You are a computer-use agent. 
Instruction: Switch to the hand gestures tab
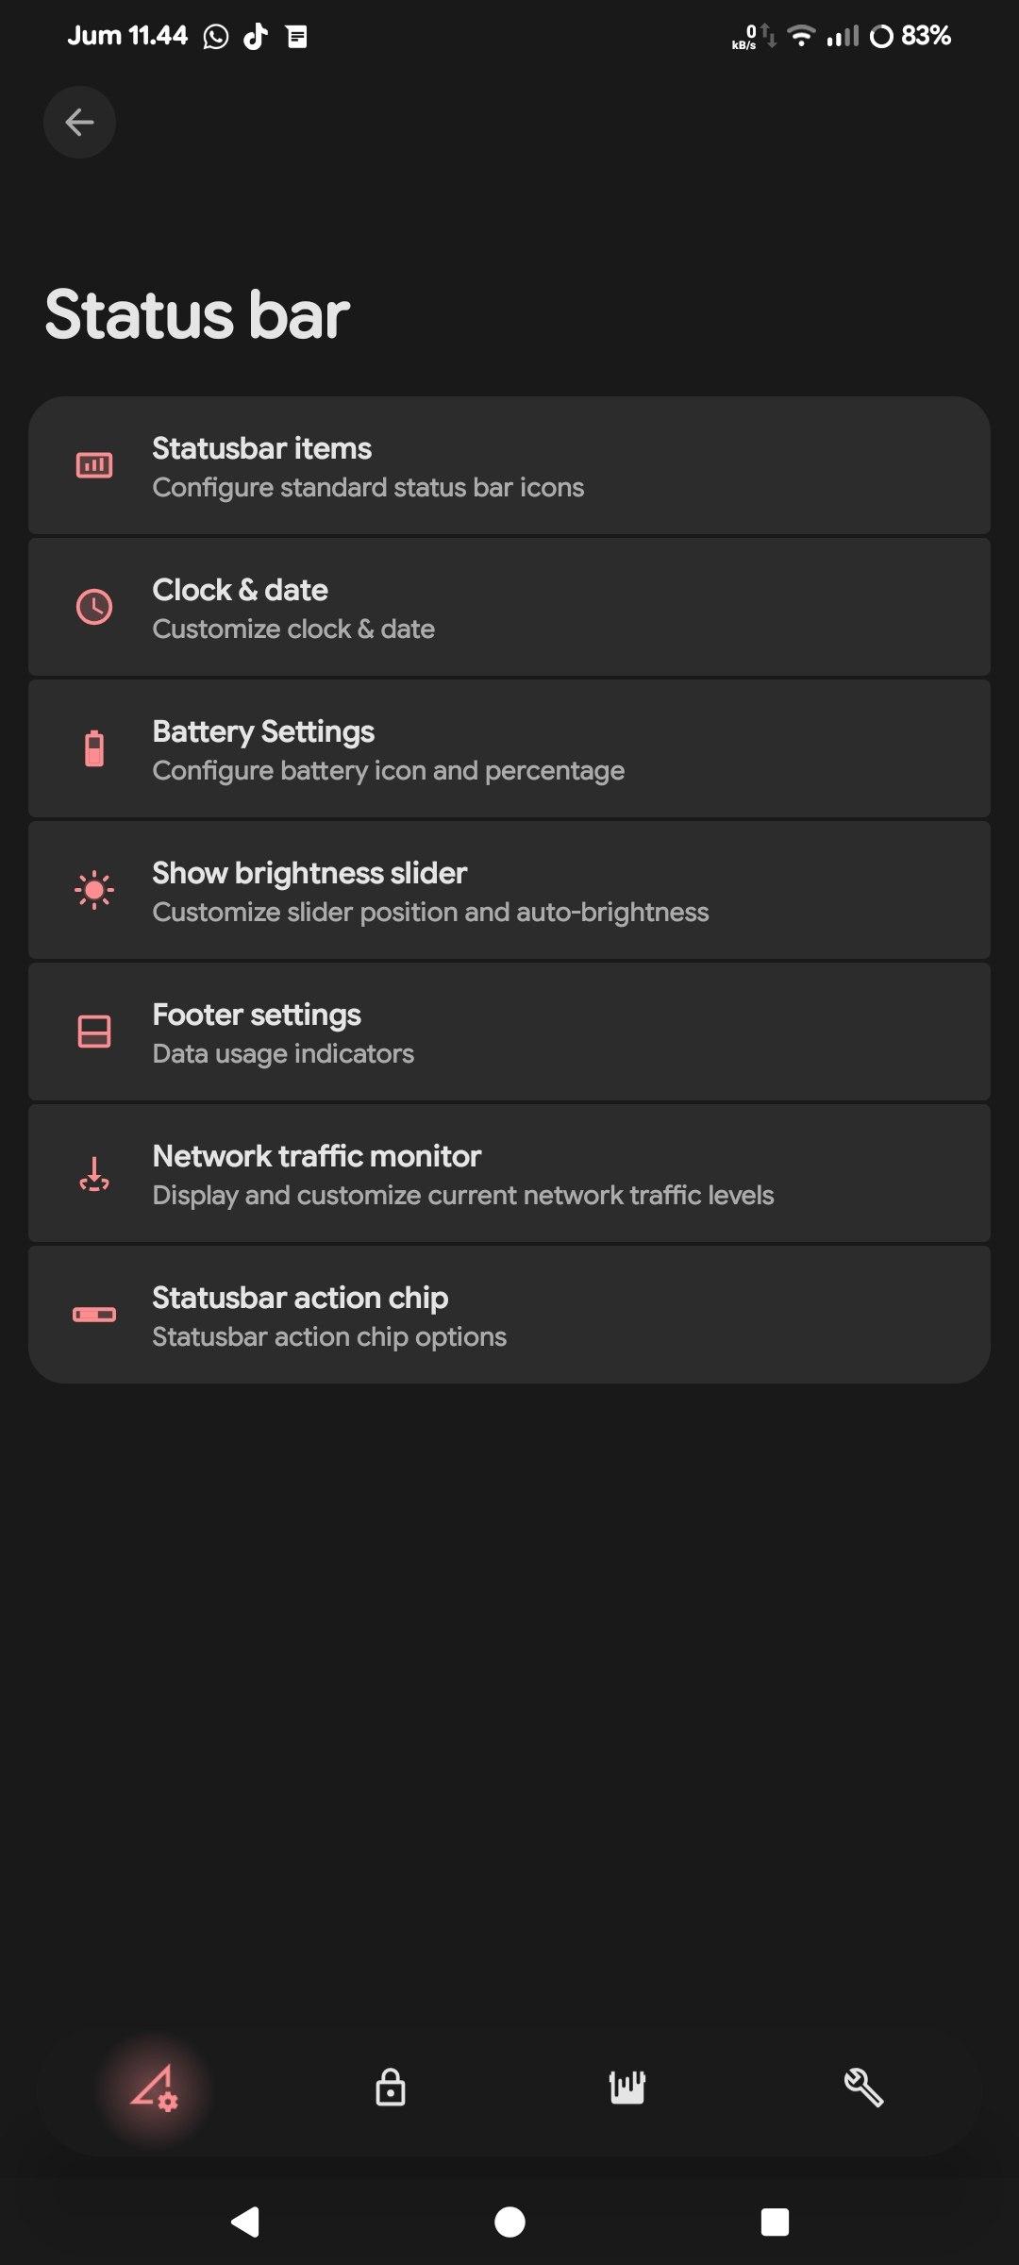[627, 2087]
